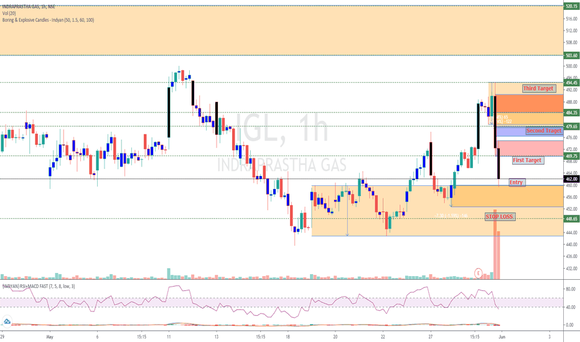Image resolution: width=580 pixels, height=342 pixels.
Task: Click the 448.65 price level label
Action: click(571, 218)
